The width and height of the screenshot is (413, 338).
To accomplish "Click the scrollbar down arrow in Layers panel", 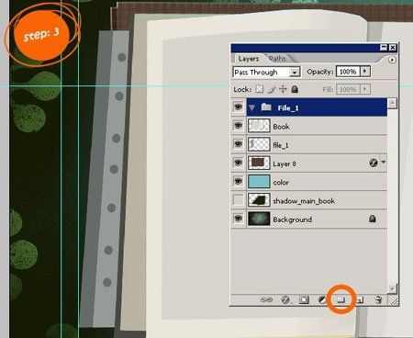I will pos(392,288).
